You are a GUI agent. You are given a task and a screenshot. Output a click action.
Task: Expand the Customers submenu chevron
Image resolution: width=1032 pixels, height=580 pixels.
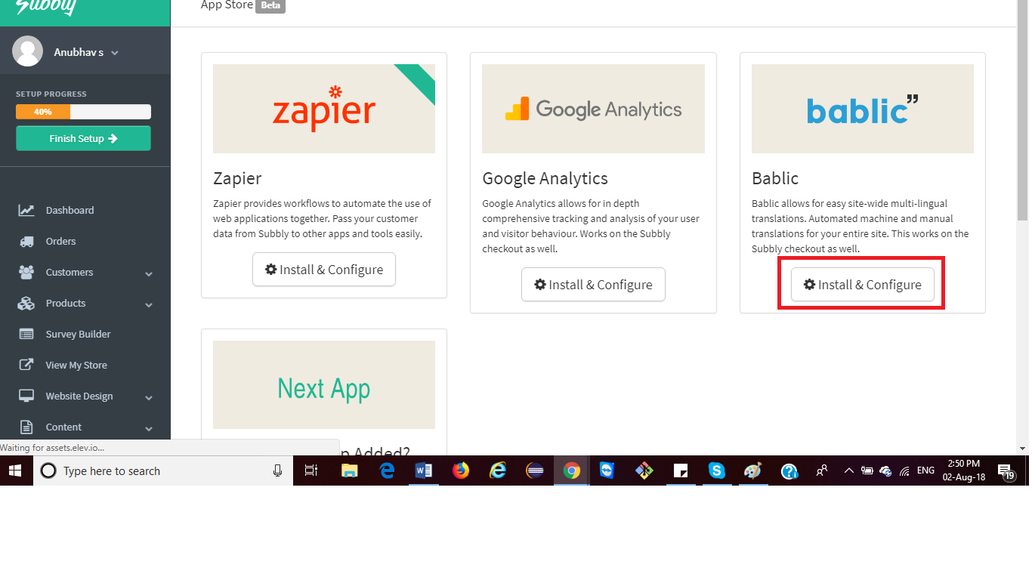pos(149,274)
